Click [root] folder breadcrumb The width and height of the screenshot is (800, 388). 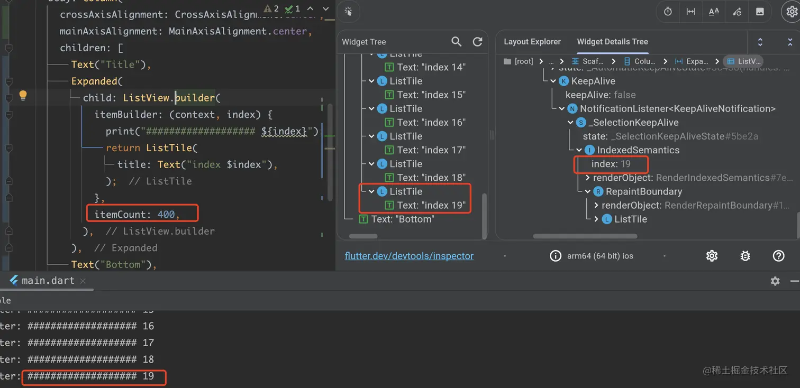(519, 61)
